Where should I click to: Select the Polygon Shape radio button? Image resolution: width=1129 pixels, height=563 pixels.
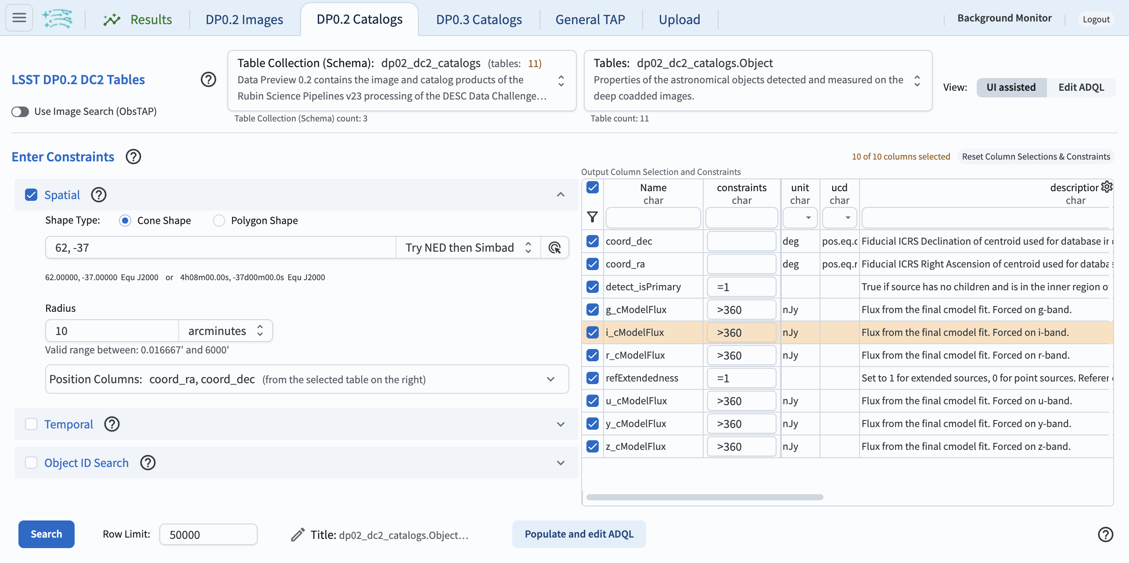coord(218,220)
